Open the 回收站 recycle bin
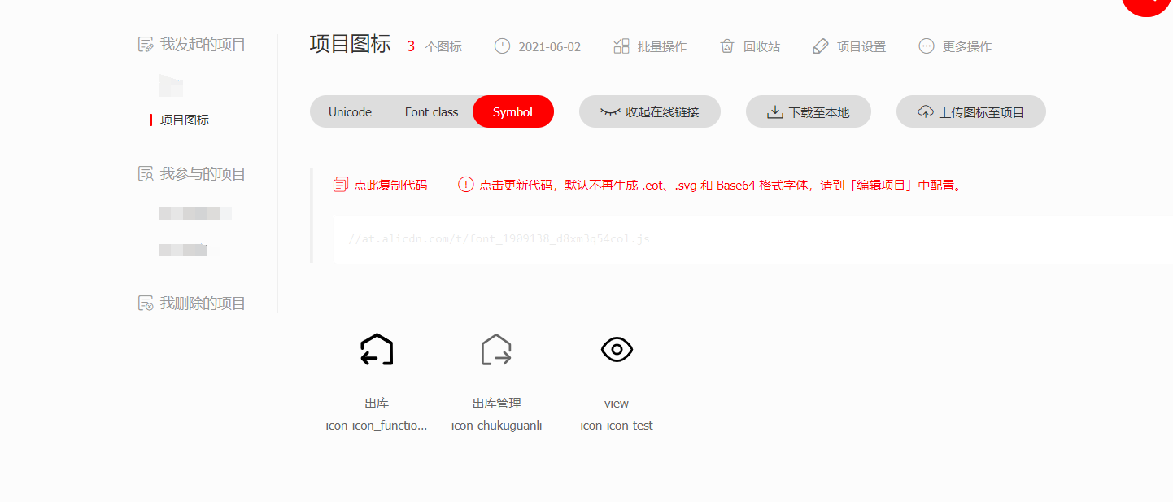The image size is (1173, 502). pos(749,46)
